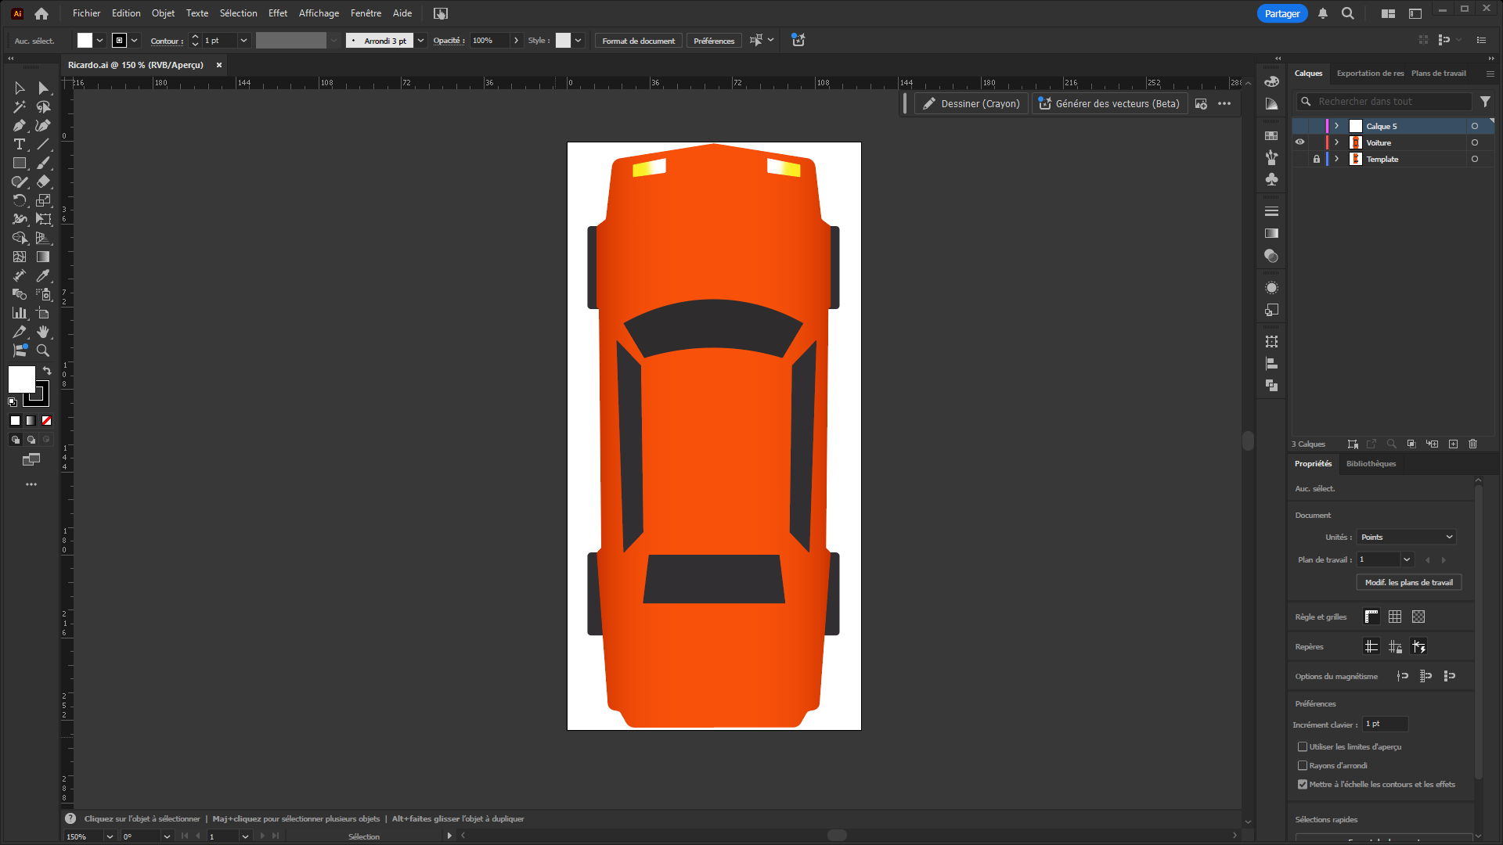Enable Utiliser les limites d'aperçu checkbox
The image size is (1503, 845).
click(1303, 746)
